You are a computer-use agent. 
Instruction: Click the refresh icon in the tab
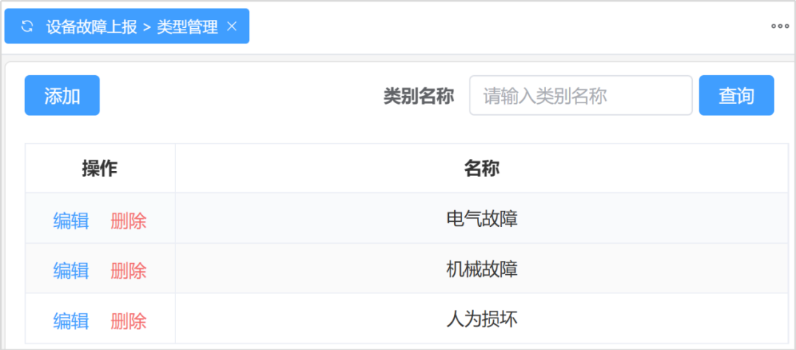click(27, 27)
